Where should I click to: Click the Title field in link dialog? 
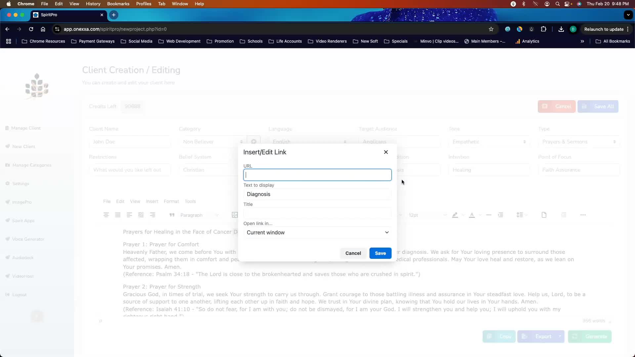click(317, 213)
